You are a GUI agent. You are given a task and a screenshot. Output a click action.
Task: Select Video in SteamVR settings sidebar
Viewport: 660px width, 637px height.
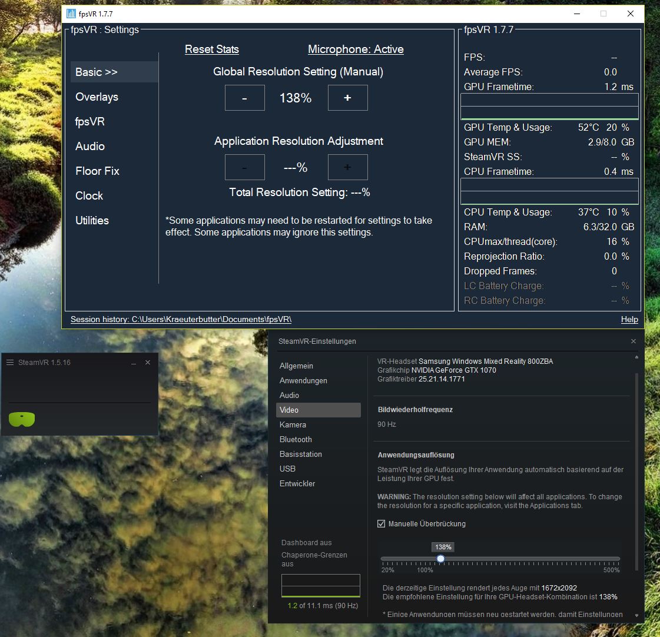click(x=318, y=410)
